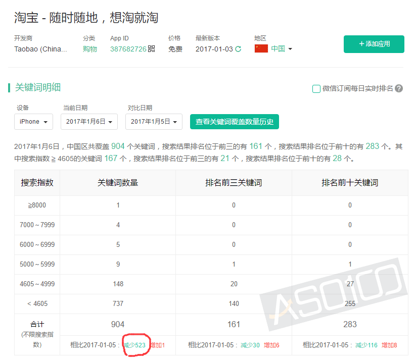Click 增加6 in top-three comparison
Image resolution: width=414 pixels, height=362 pixels.
(271, 345)
